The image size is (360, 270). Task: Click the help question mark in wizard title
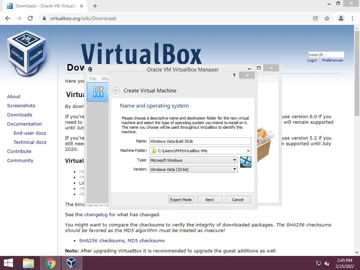[x=234, y=75]
